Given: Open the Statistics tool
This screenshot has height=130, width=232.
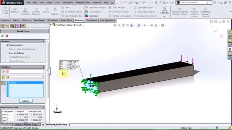Looking at the screenshot, I should pyautogui.click(x=55, y=11).
